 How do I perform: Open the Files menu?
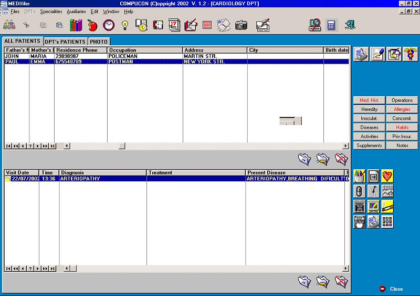tap(15, 12)
